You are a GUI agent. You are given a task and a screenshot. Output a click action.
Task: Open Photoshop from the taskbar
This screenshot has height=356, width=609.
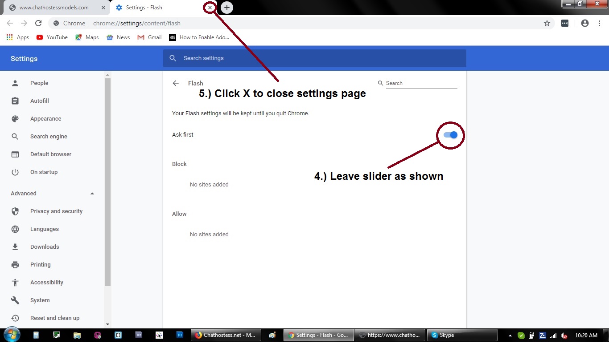click(x=180, y=336)
